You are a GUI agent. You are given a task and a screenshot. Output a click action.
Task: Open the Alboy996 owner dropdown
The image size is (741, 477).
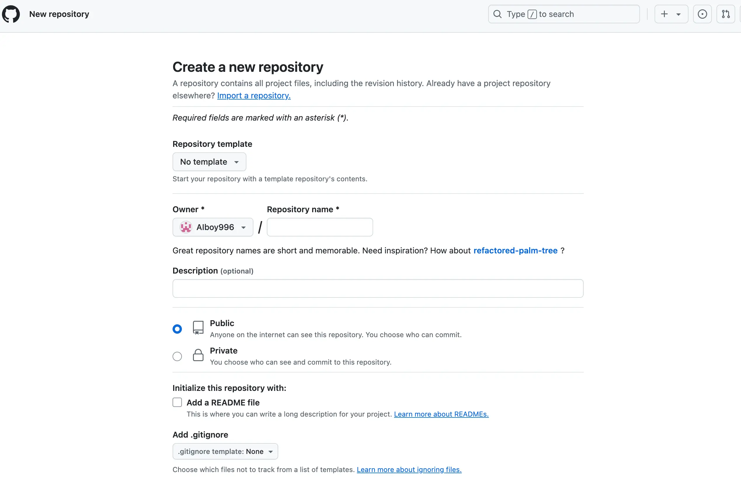(213, 227)
